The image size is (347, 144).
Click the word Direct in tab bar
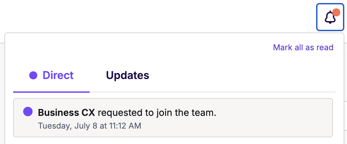point(58,75)
